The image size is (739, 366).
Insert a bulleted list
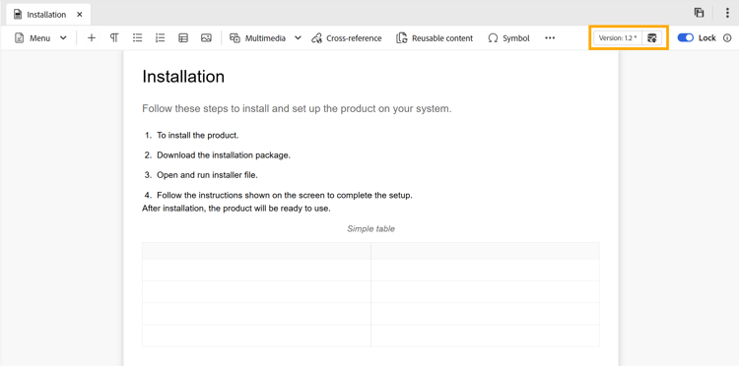pyautogui.click(x=137, y=38)
